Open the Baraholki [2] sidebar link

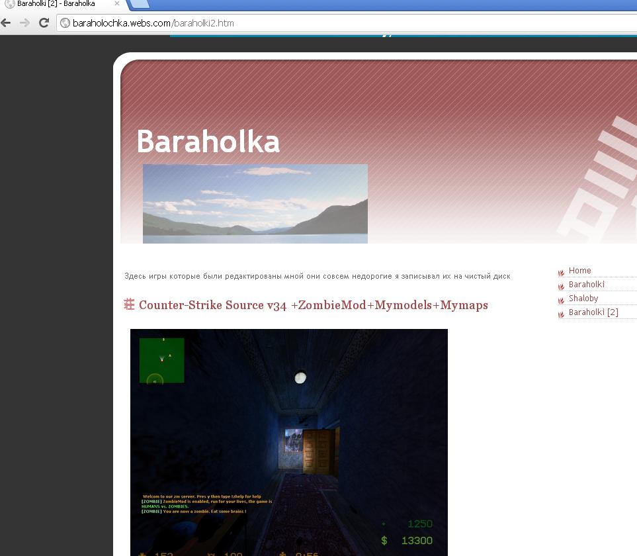point(593,312)
